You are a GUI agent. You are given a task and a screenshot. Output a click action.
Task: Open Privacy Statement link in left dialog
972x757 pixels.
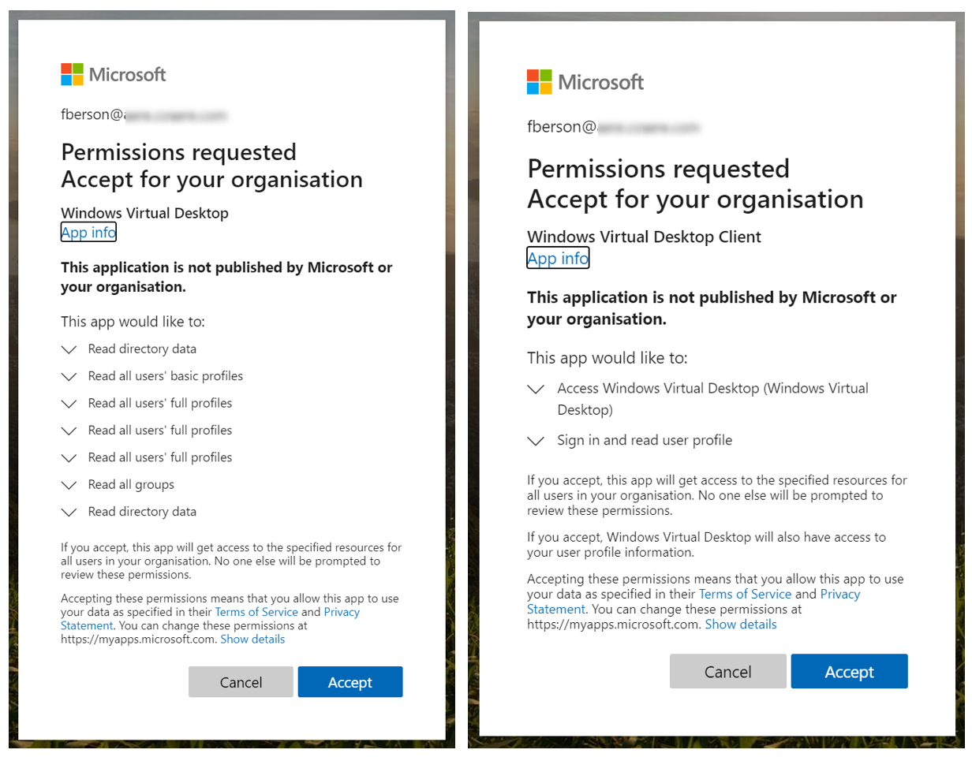click(342, 612)
